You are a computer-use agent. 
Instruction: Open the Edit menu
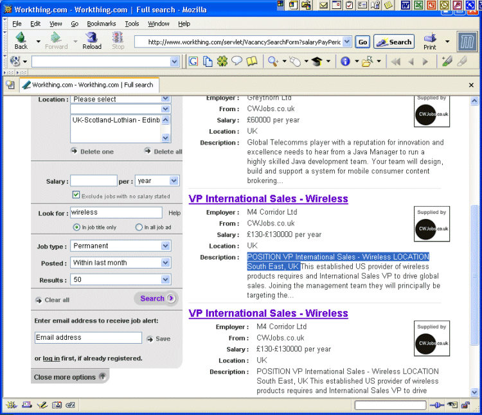pyautogui.click(x=35, y=24)
